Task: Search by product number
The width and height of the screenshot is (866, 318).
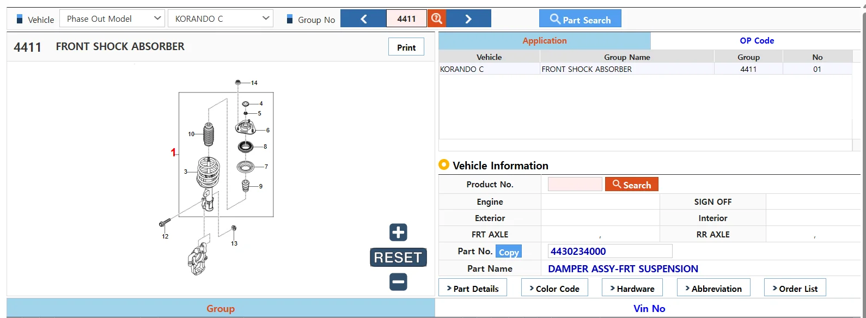Action: (x=632, y=184)
